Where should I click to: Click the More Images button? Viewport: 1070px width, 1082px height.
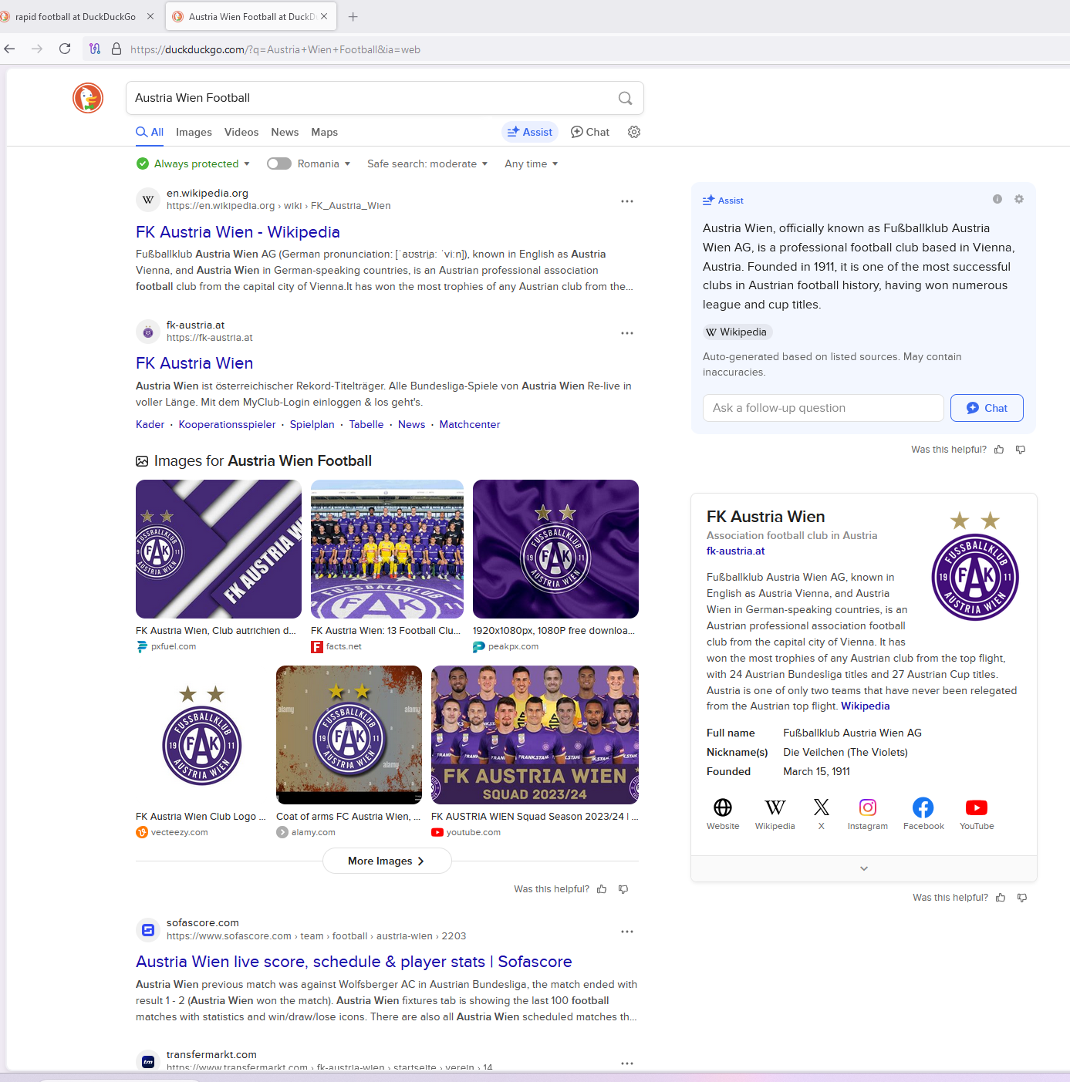(x=386, y=861)
